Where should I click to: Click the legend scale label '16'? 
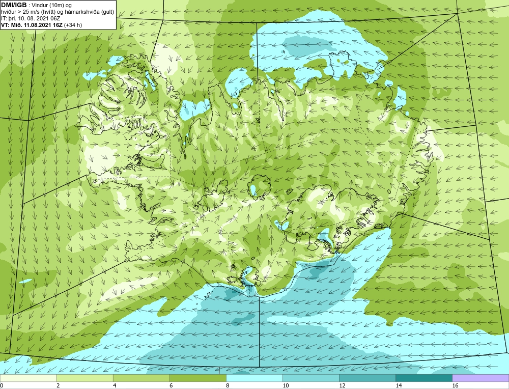coord(455,385)
